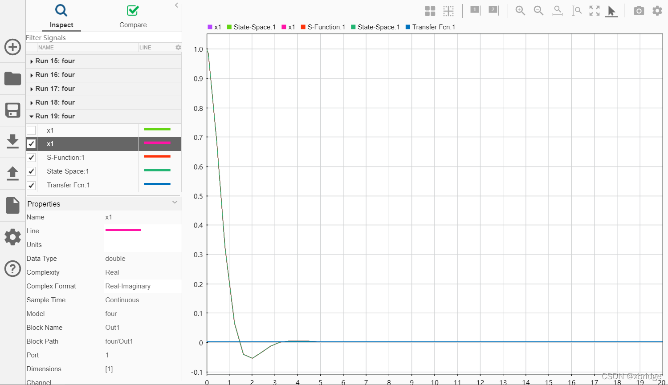Open session via the folder icon

(x=12, y=79)
